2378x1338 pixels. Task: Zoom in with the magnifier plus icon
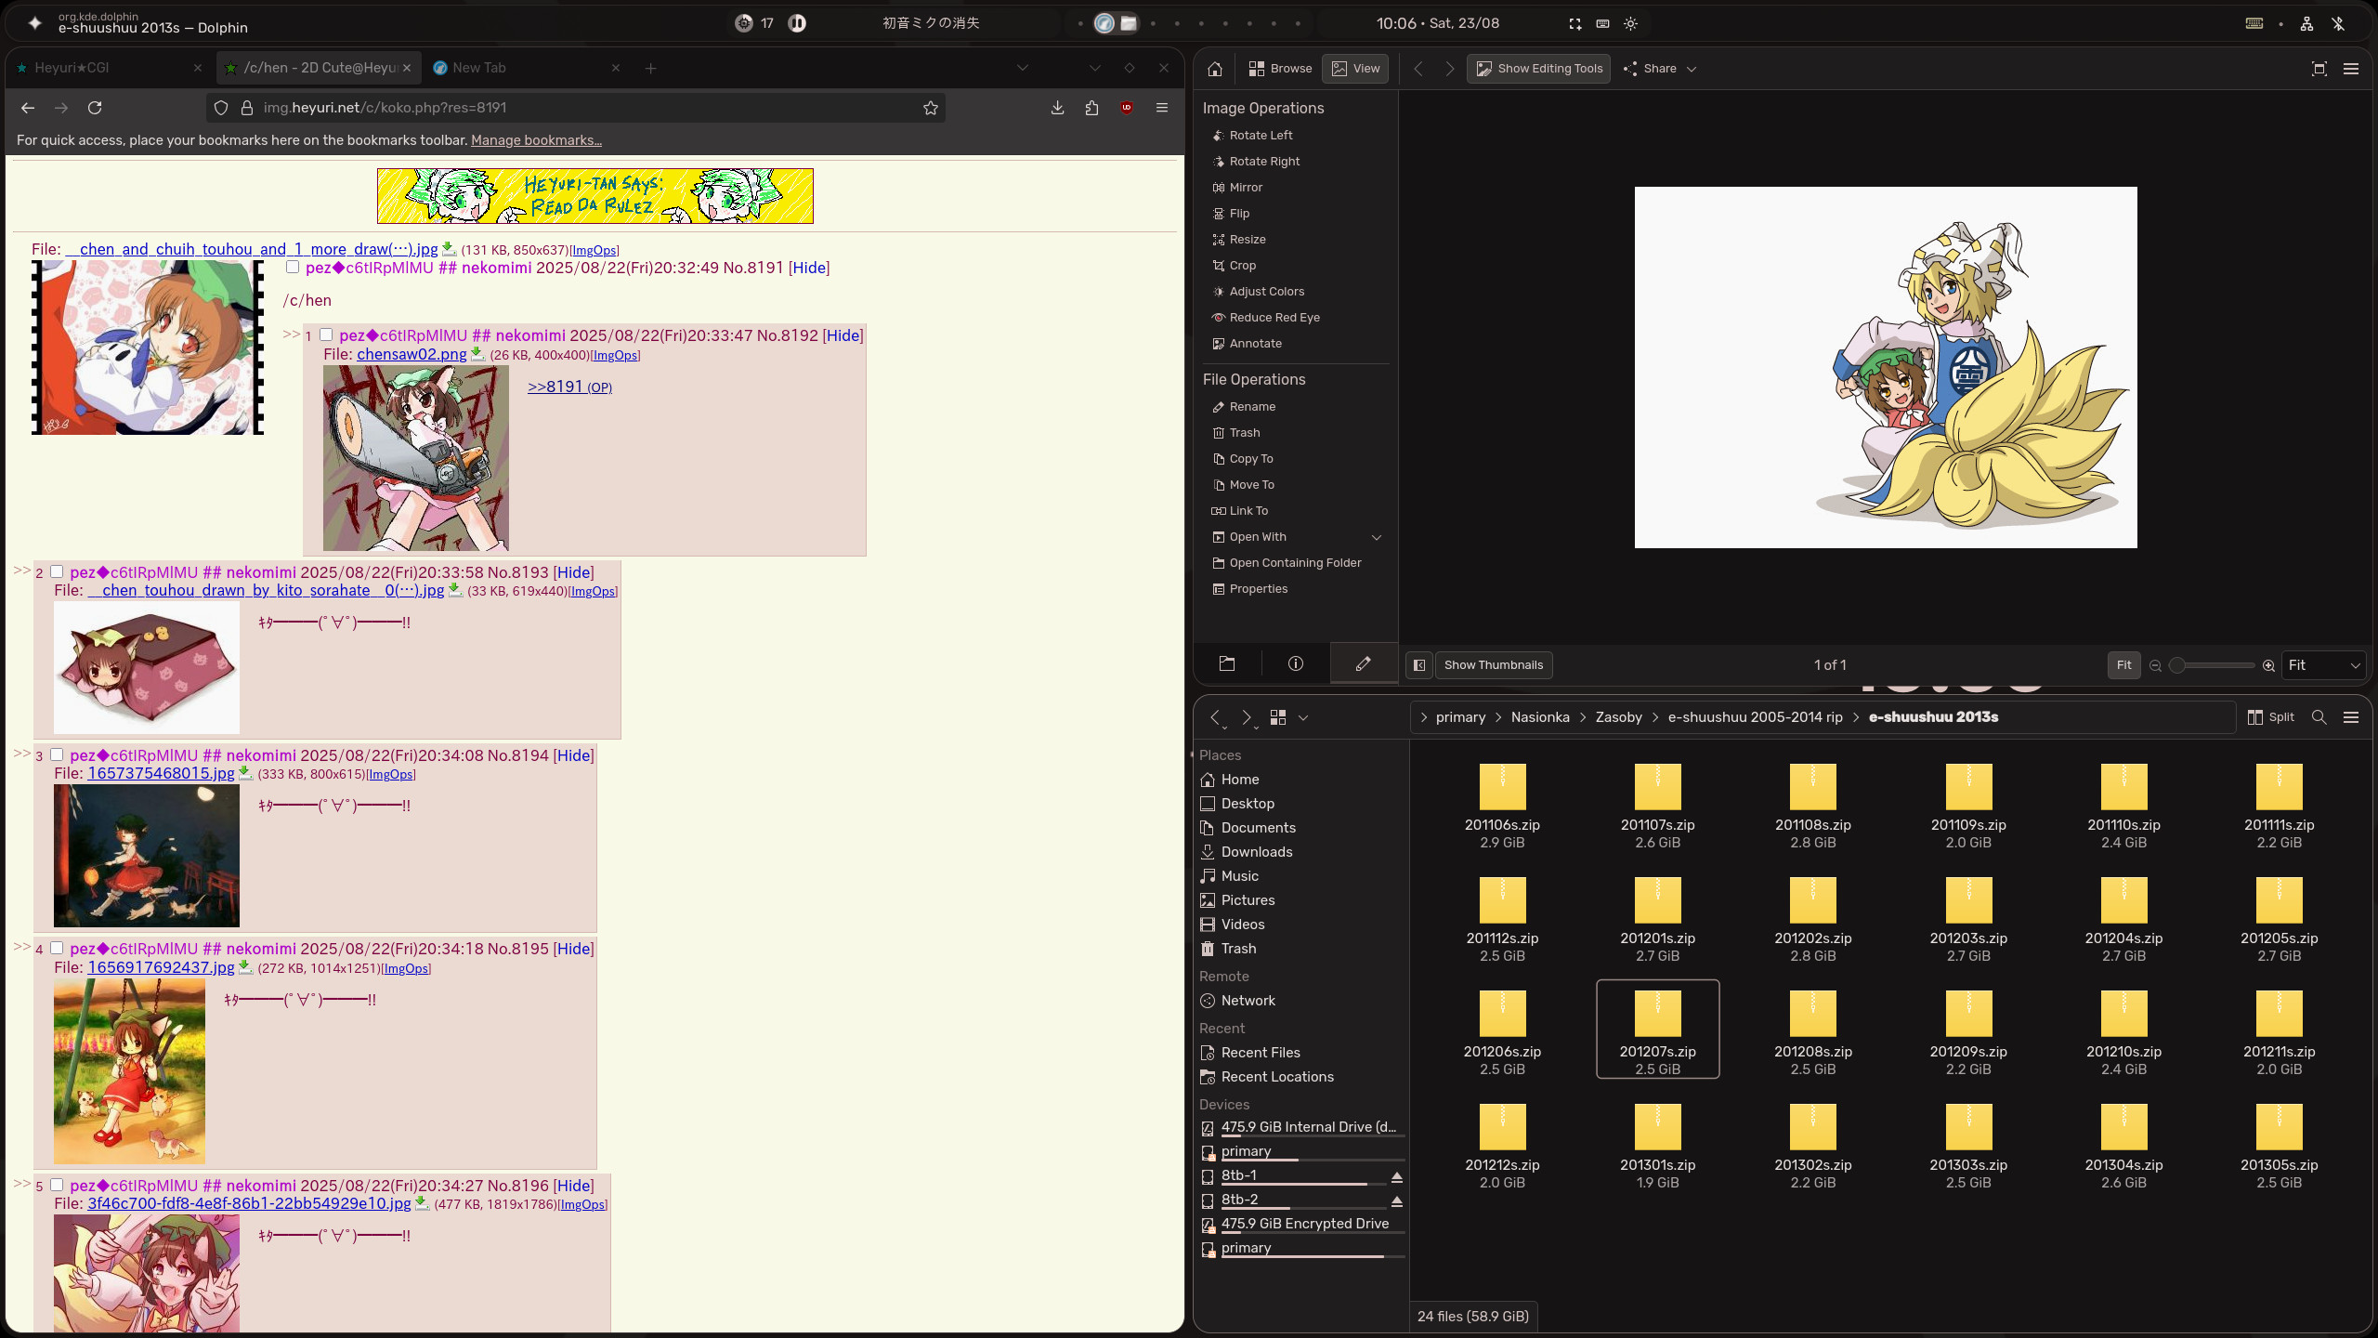[2268, 665]
